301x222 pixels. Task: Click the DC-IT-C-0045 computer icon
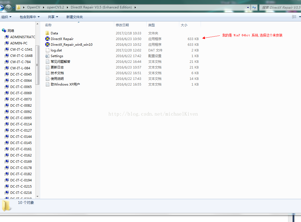click(x=7, y=74)
